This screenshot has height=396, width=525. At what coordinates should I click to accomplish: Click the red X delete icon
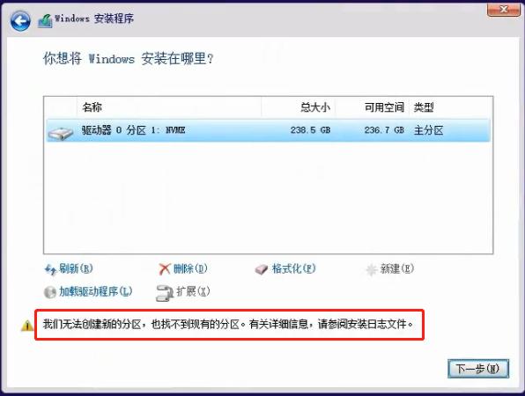pyautogui.click(x=165, y=269)
